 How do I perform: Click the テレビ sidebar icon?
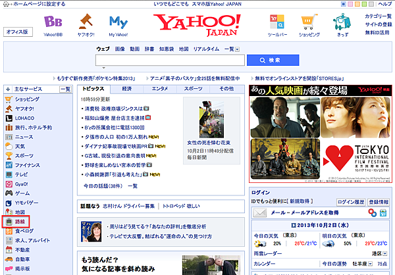9,174
